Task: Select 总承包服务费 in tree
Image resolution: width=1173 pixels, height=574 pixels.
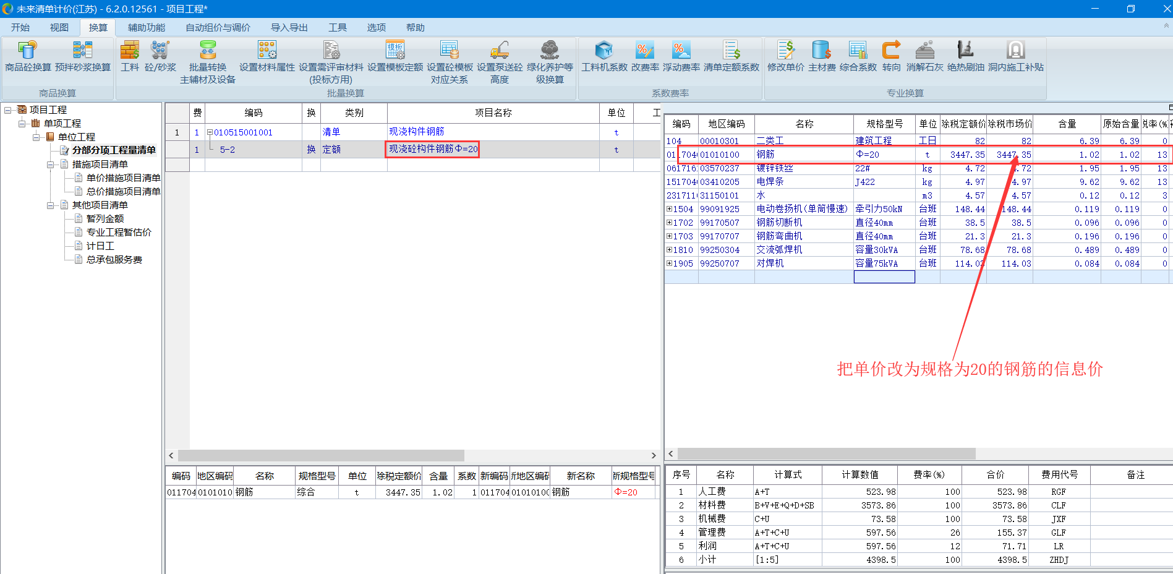Action: pyautogui.click(x=114, y=260)
